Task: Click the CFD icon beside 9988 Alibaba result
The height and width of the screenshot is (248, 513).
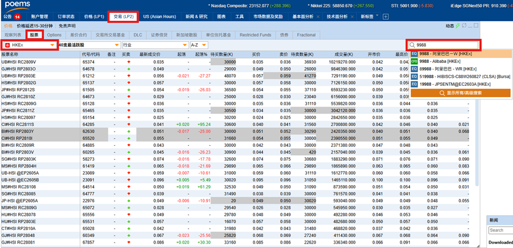Action: (x=414, y=62)
